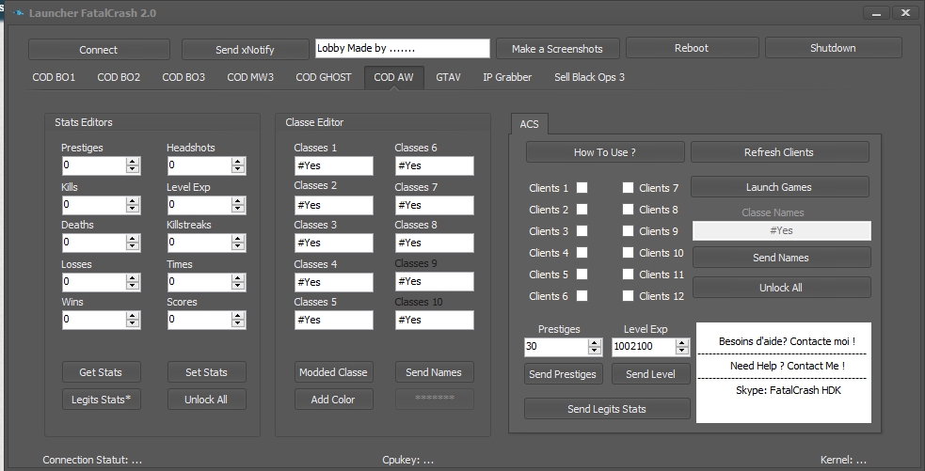Select the Clients 5 checkbox

[x=582, y=275]
